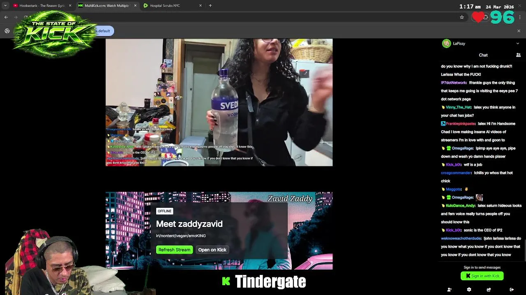
Task: Open the add-user icon below chat
Action: tap(449, 290)
